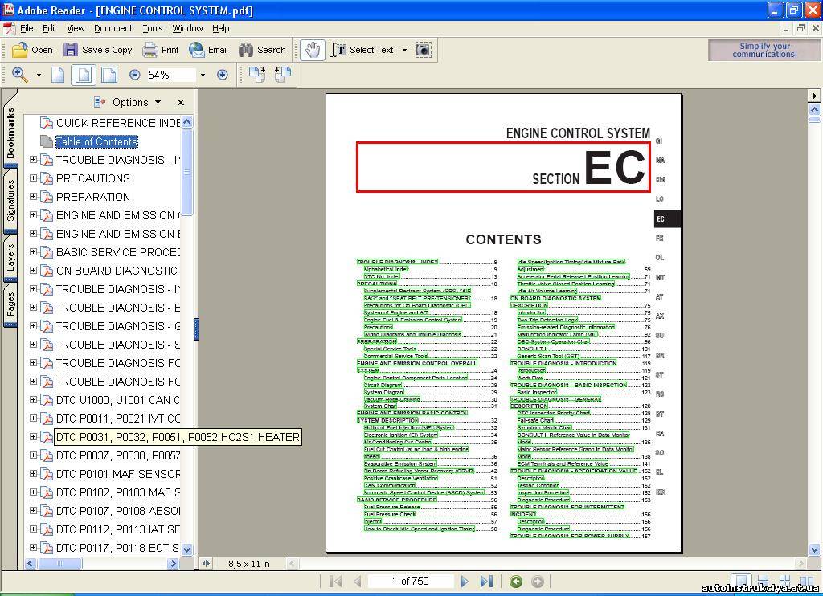
Task: Go to previous page arrow
Action: click(x=358, y=582)
